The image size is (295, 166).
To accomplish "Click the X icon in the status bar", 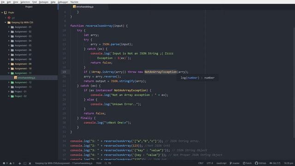I will coord(29,163).
